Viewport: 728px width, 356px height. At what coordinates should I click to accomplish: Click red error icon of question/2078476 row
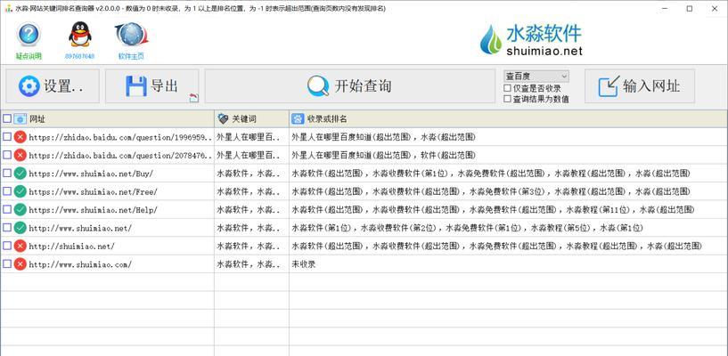click(20, 155)
